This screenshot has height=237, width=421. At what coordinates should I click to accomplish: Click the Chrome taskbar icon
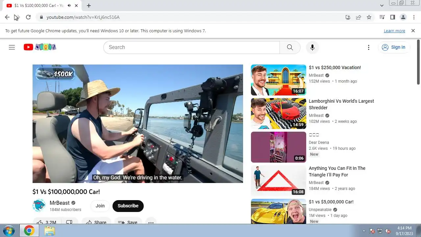point(29,230)
